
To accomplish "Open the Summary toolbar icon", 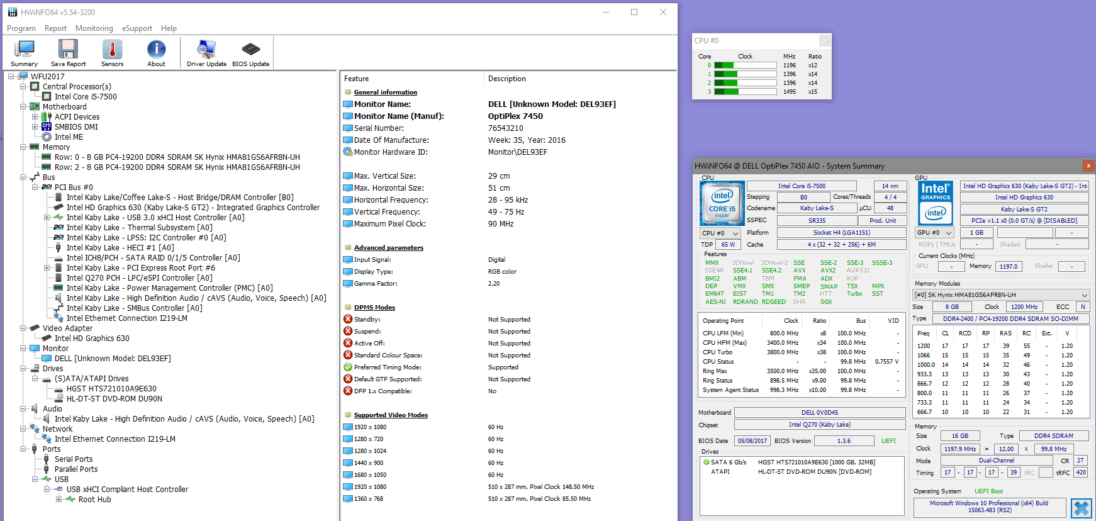I will 25,53.
